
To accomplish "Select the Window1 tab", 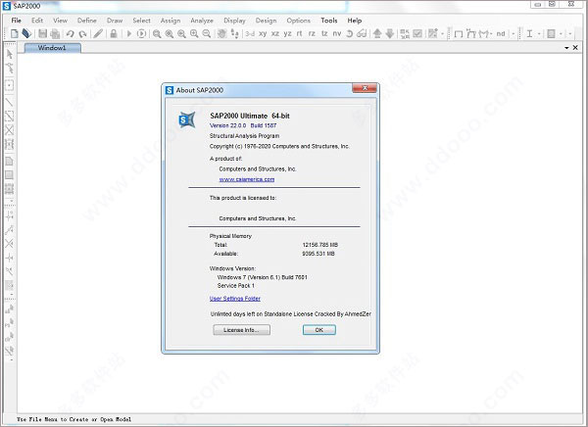I will (x=52, y=48).
